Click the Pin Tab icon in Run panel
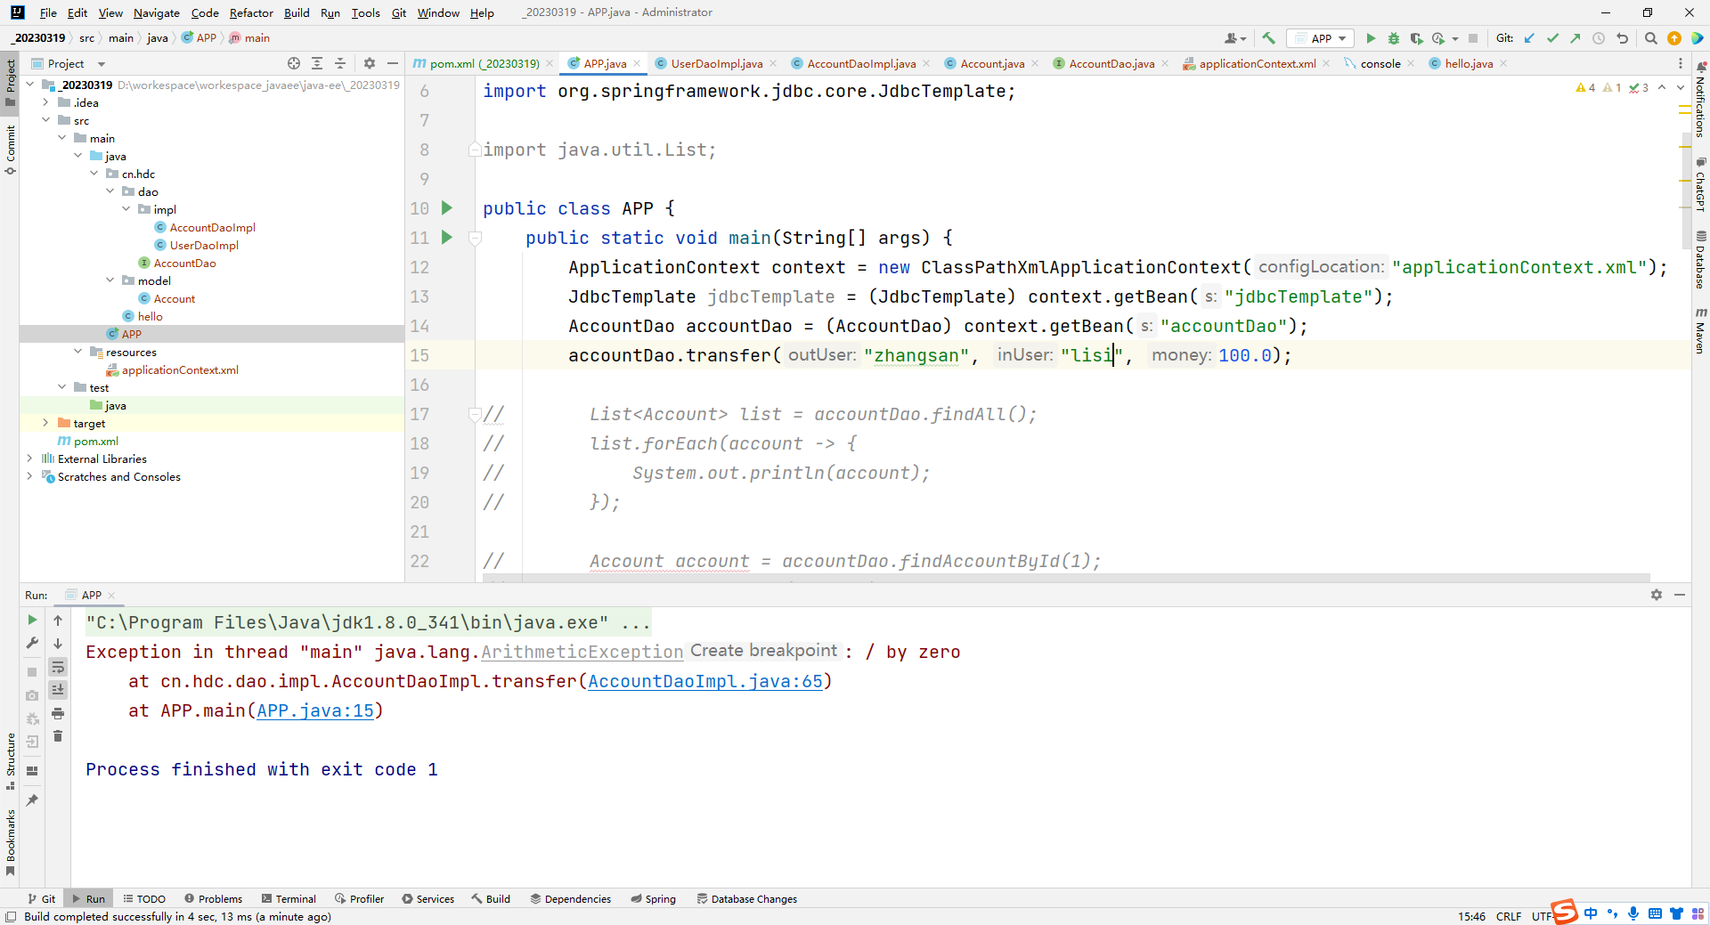This screenshot has height=925, width=1710. 32,800
